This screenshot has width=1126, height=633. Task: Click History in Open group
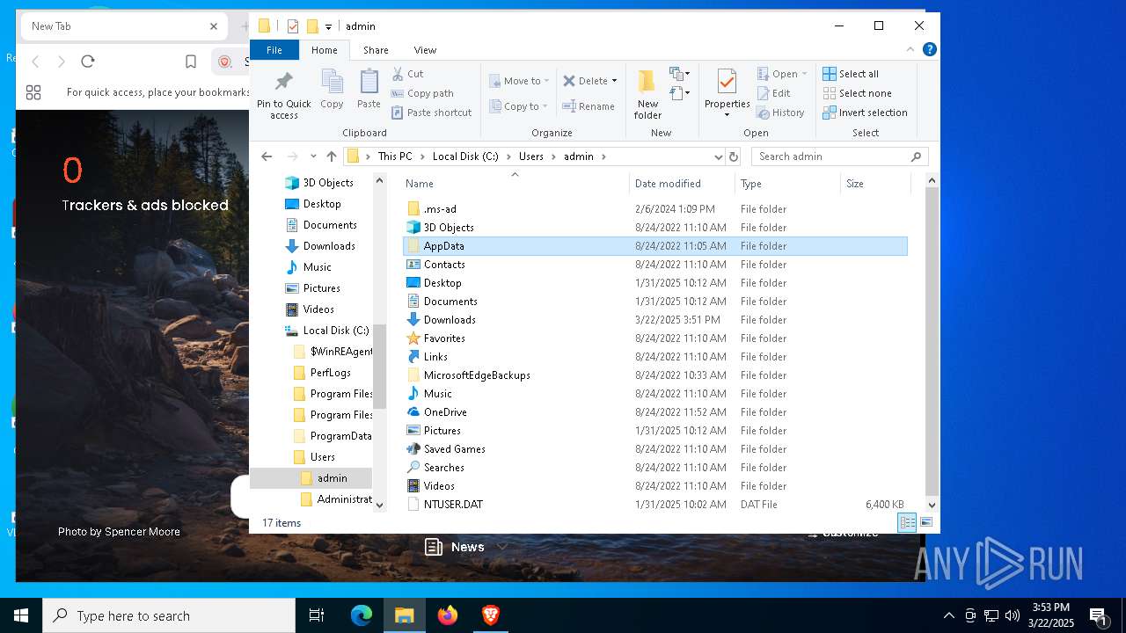[780, 113]
